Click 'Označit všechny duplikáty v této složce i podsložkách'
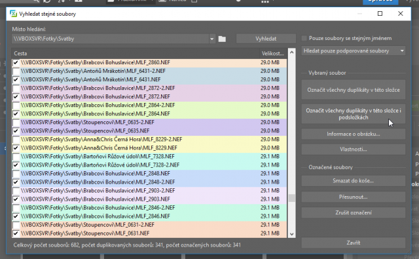This screenshot has width=419, height=259. (x=354, y=114)
